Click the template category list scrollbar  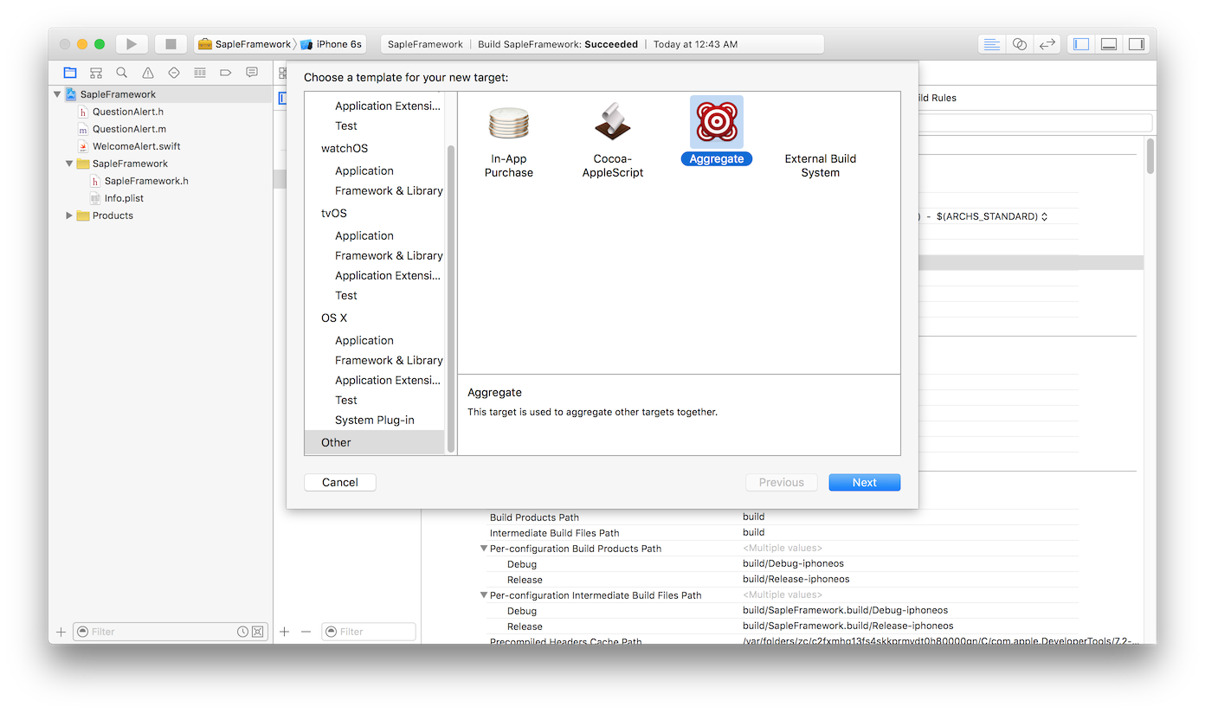(x=450, y=299)
